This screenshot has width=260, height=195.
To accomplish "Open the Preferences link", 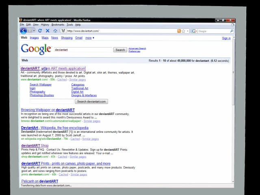I will pos(134,52).
